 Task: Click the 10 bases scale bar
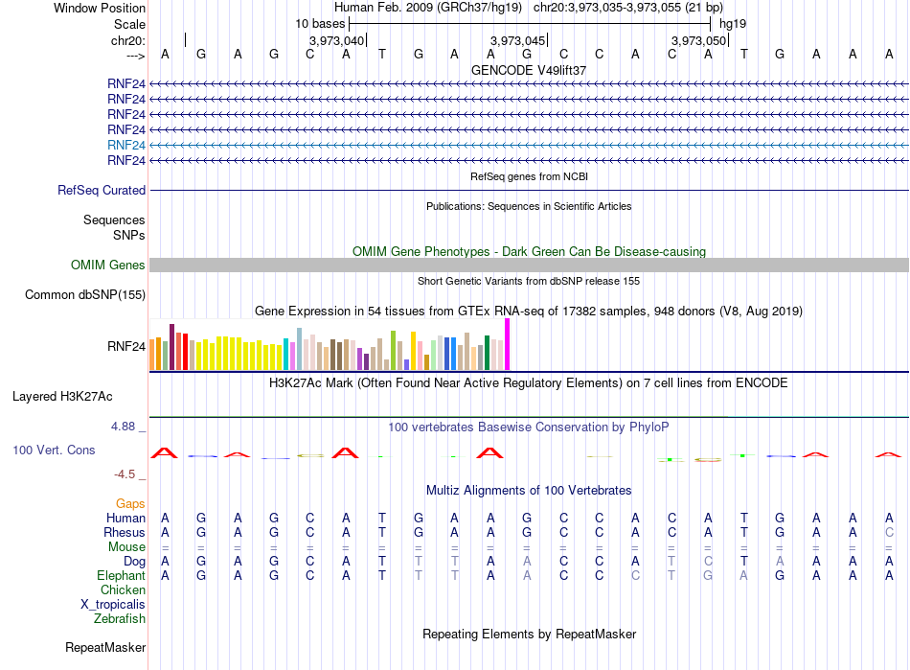[x=530, y=24]
